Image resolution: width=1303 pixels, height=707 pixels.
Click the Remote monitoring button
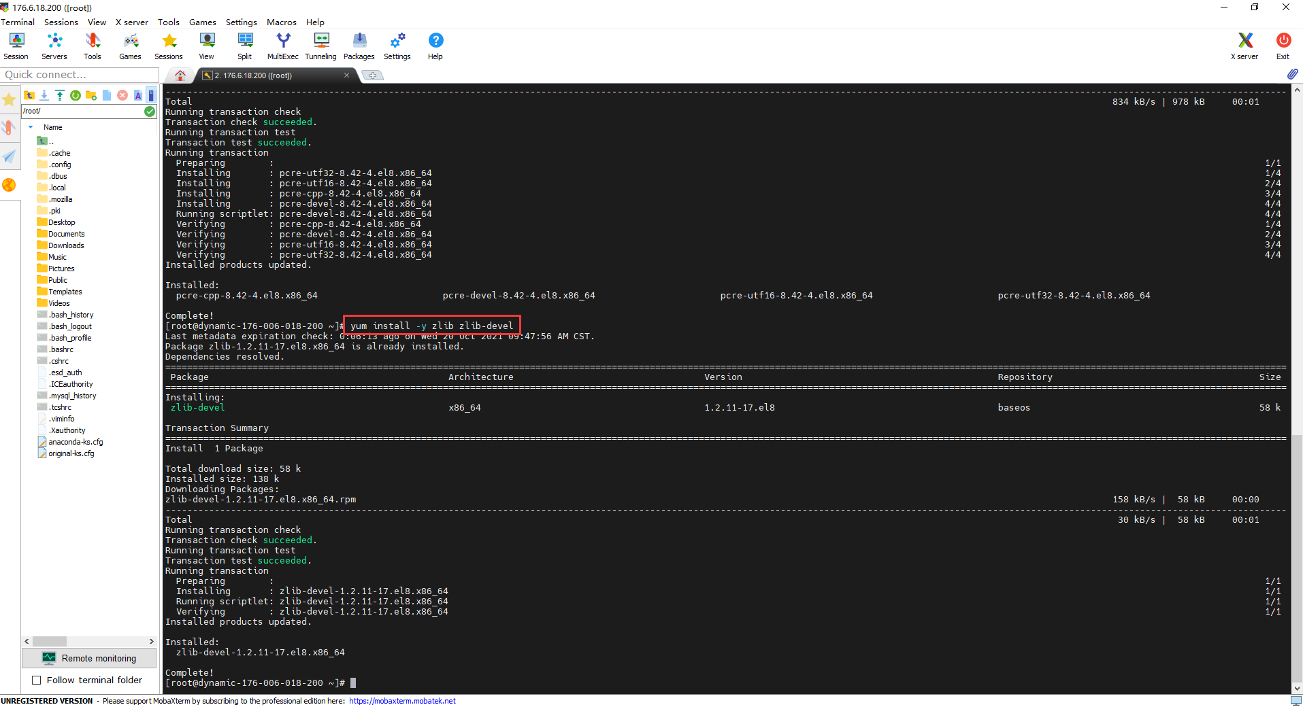(89, 658)
